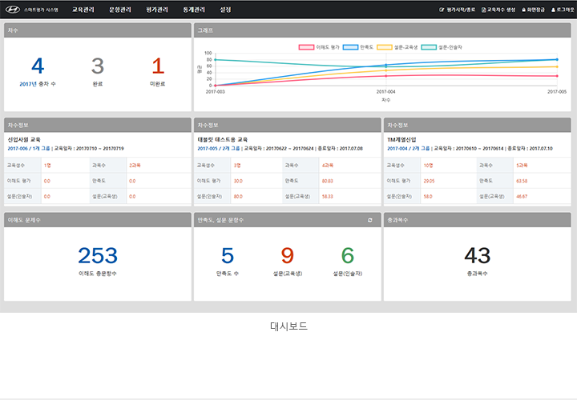Toggle the 설문-교육생 legend swatch
This screenshot has height=400, width=577.
click(385, 47)
